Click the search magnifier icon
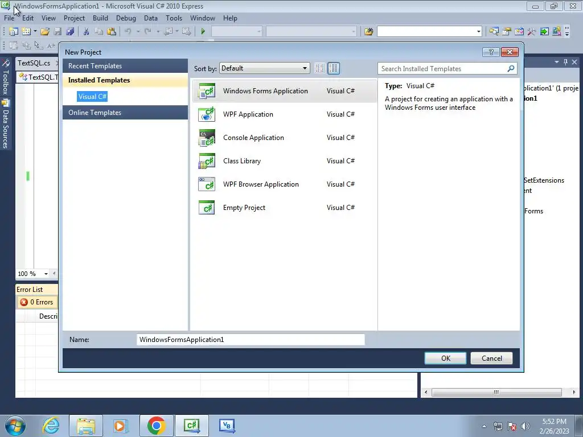This screenshot has height=437, width=583. [x=511, y=68]
